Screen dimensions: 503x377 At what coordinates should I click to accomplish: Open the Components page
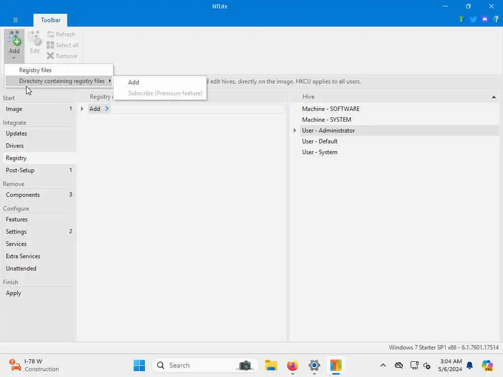click(x=38, y=194)
